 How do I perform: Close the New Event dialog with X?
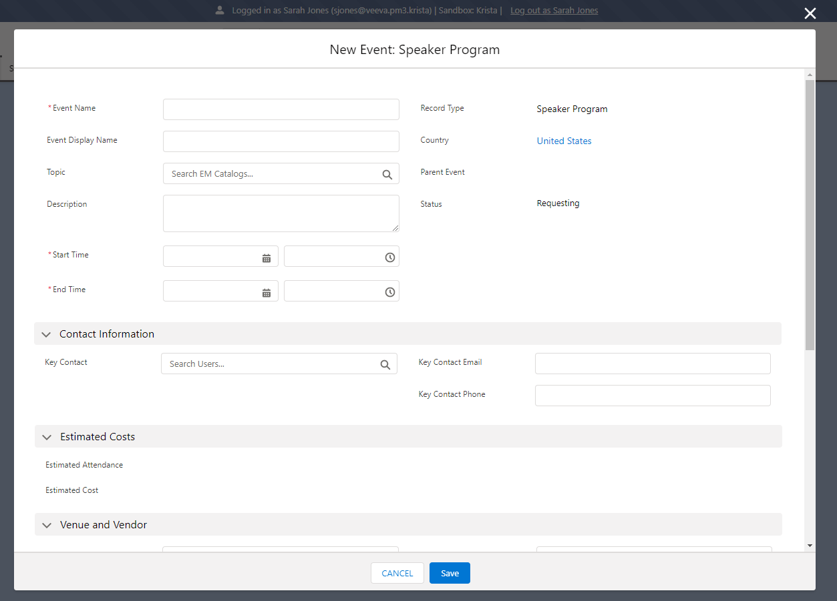[x=810, y=13]
